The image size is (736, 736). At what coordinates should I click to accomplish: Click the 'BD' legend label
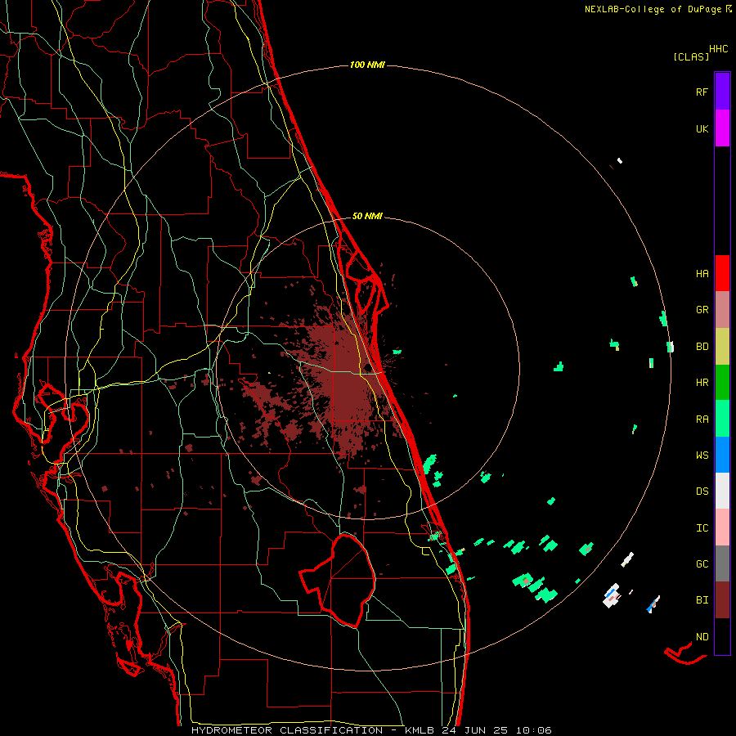click(702, 347)
